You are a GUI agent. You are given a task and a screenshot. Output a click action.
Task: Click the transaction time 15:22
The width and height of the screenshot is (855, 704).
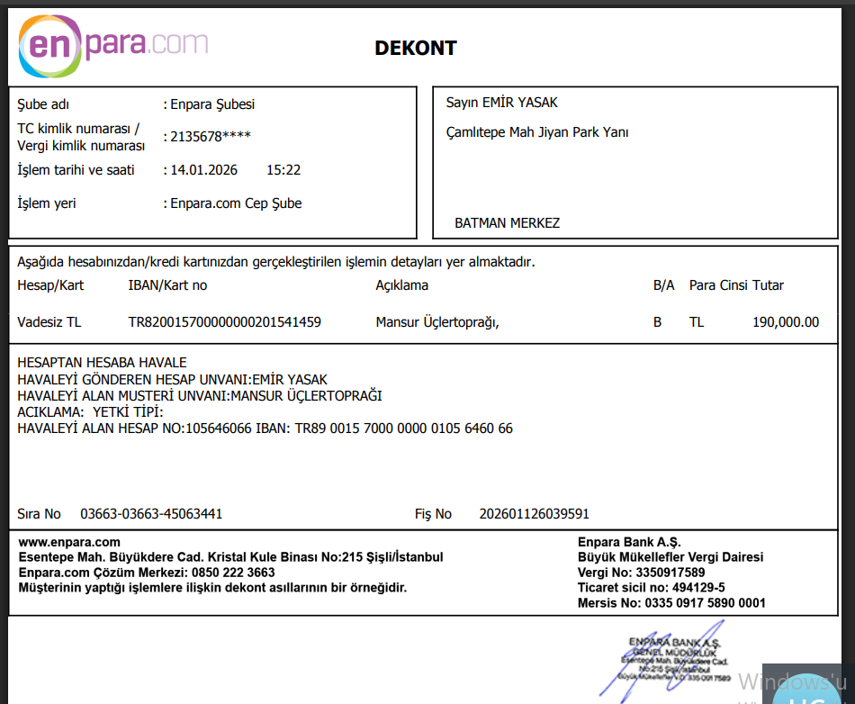(283, 170)
